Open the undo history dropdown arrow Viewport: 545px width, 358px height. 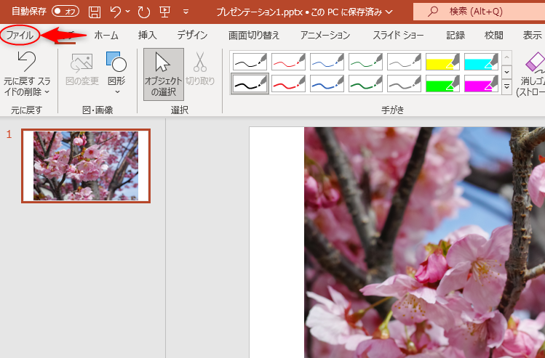(127, 12)
